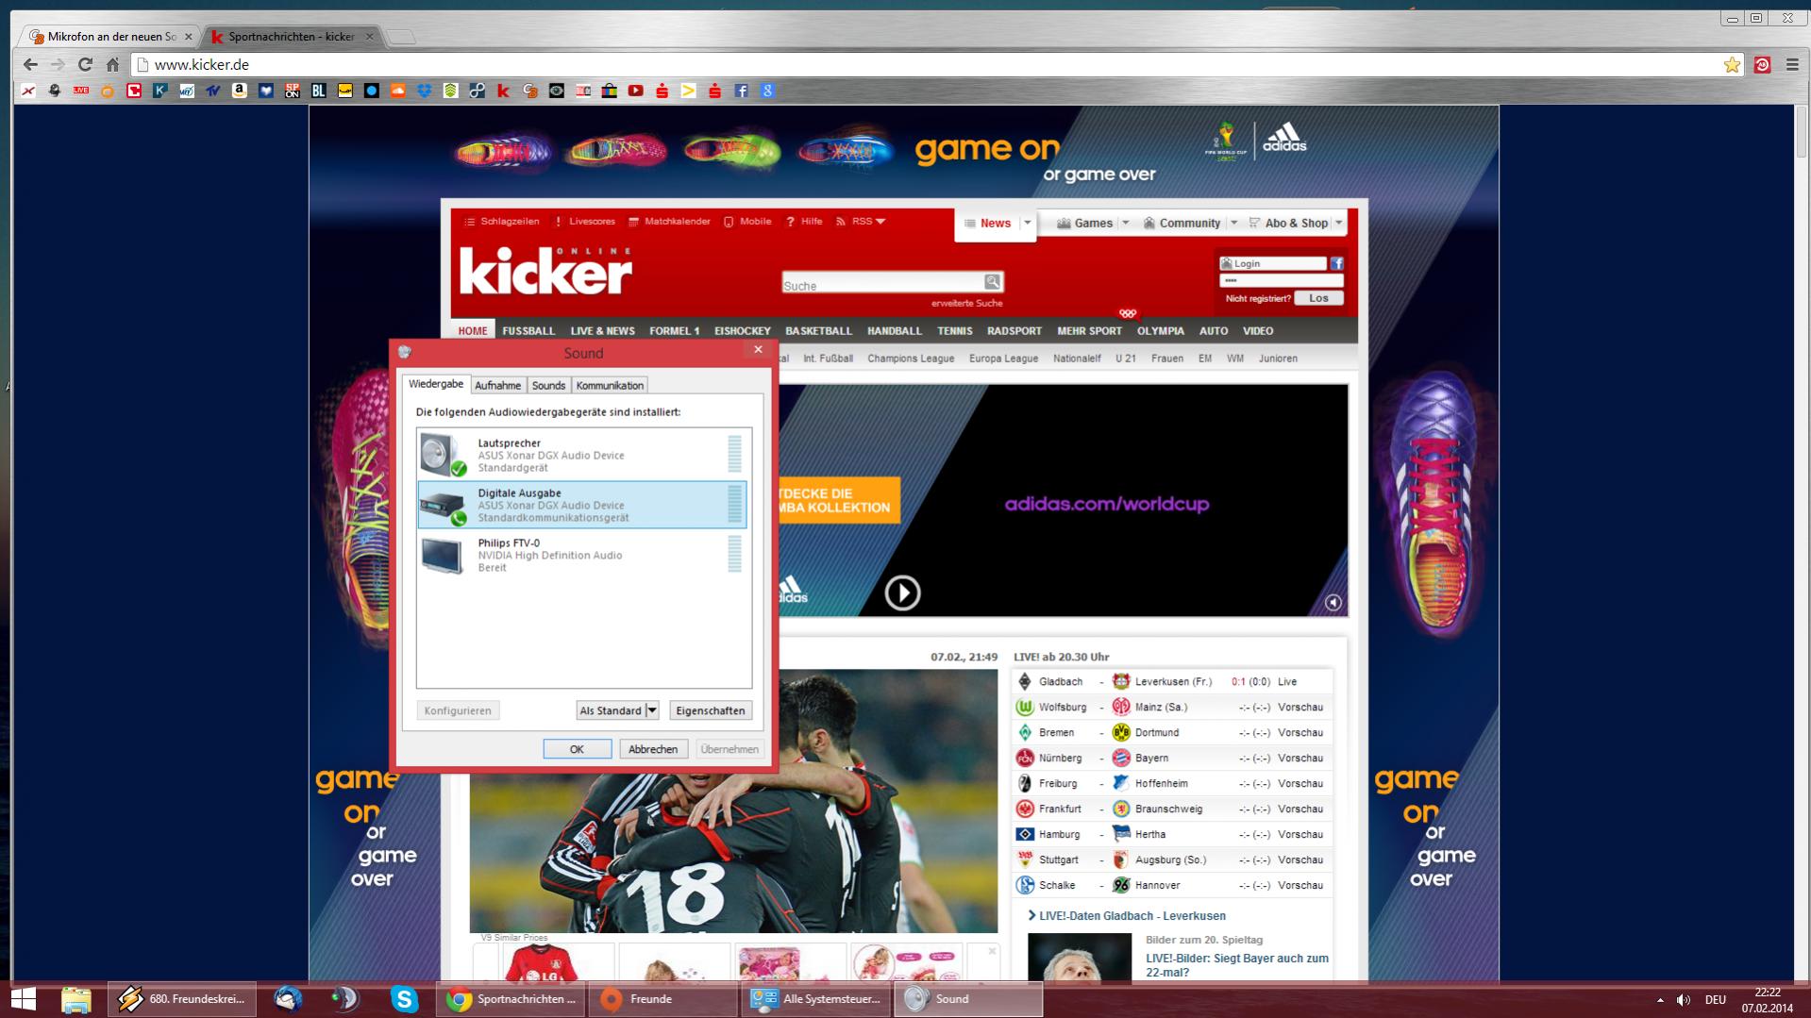This screenshot has height=1018, width=1811.
Task: Click erweiterte Suche link
Action: tap(966, 303)
